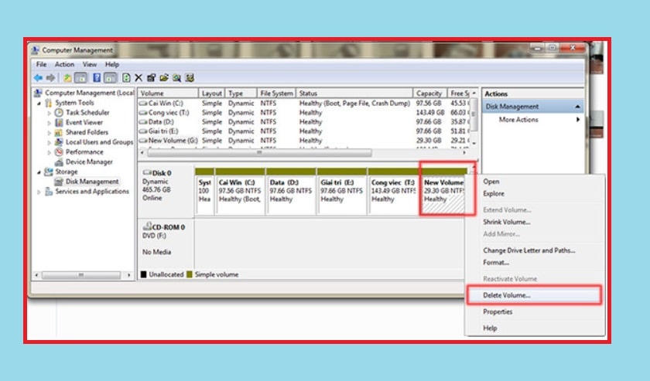Choose Format from the context menu

pos(496,263)
